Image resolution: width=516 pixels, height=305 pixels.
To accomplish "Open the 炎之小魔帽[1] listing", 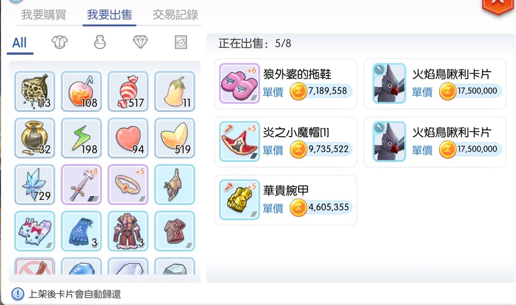I will [x=286, y=142].
